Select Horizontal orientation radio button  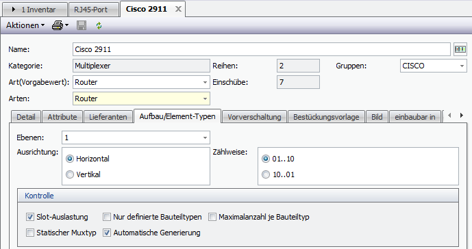70,159
